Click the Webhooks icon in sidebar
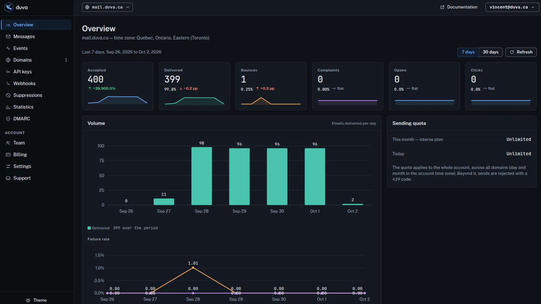The height and width of the screenshot is (304, 541). point(8,84)
